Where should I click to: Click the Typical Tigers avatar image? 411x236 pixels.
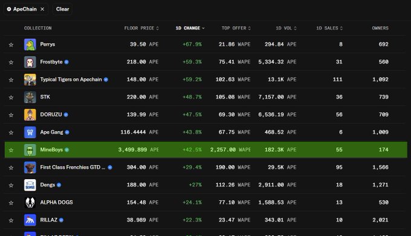[30, 80]
